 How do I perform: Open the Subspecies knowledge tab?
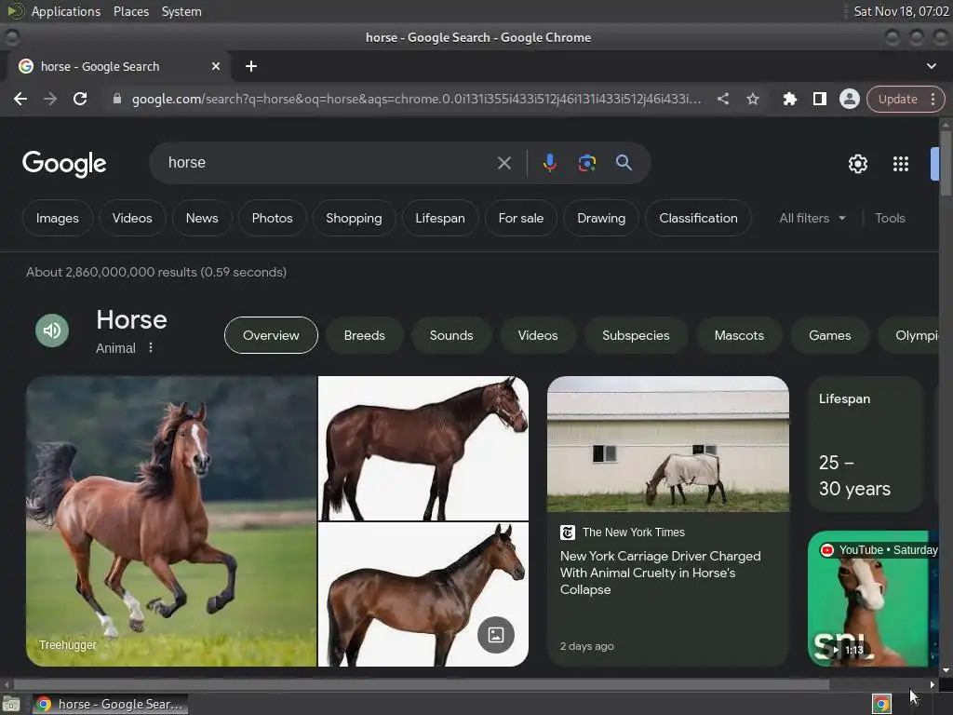(636, 335)
